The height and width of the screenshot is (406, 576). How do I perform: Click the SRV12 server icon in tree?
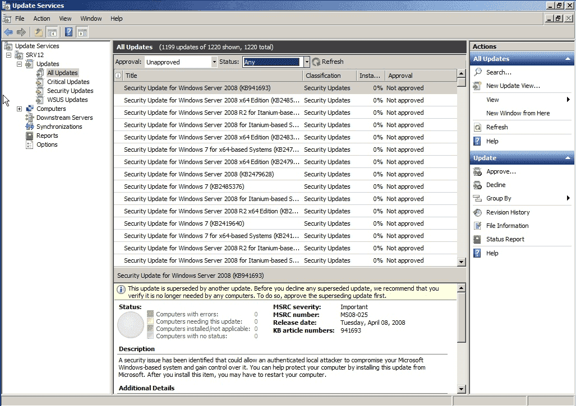pos(19,55)
